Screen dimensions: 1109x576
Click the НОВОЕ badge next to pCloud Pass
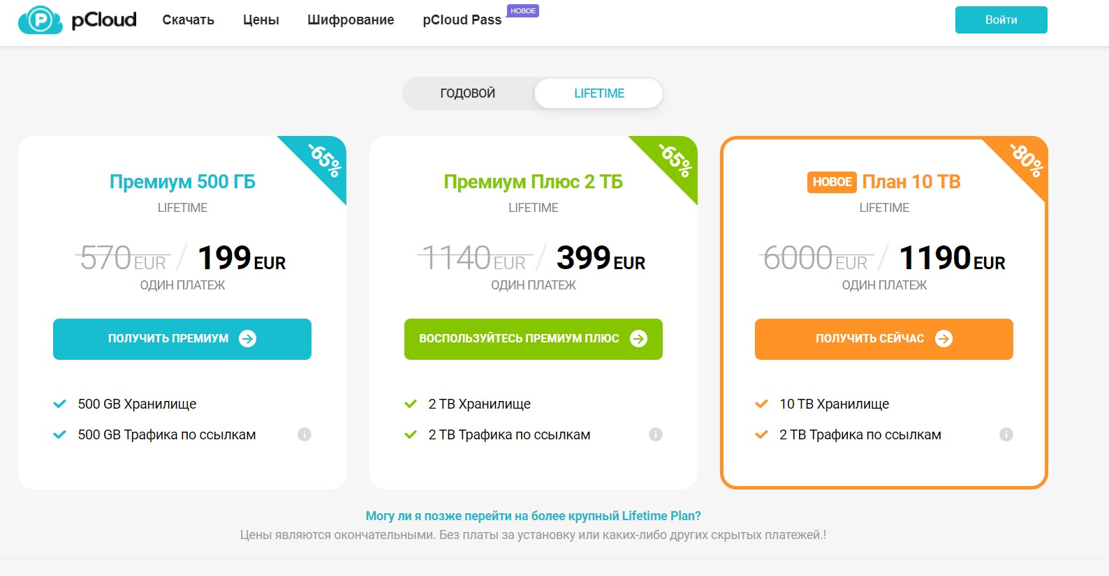click(x=522, y=11)
